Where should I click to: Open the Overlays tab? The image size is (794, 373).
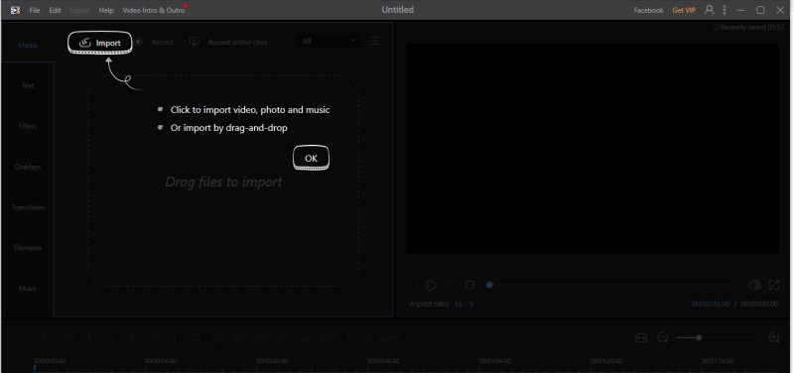click(x=28, y=167)
